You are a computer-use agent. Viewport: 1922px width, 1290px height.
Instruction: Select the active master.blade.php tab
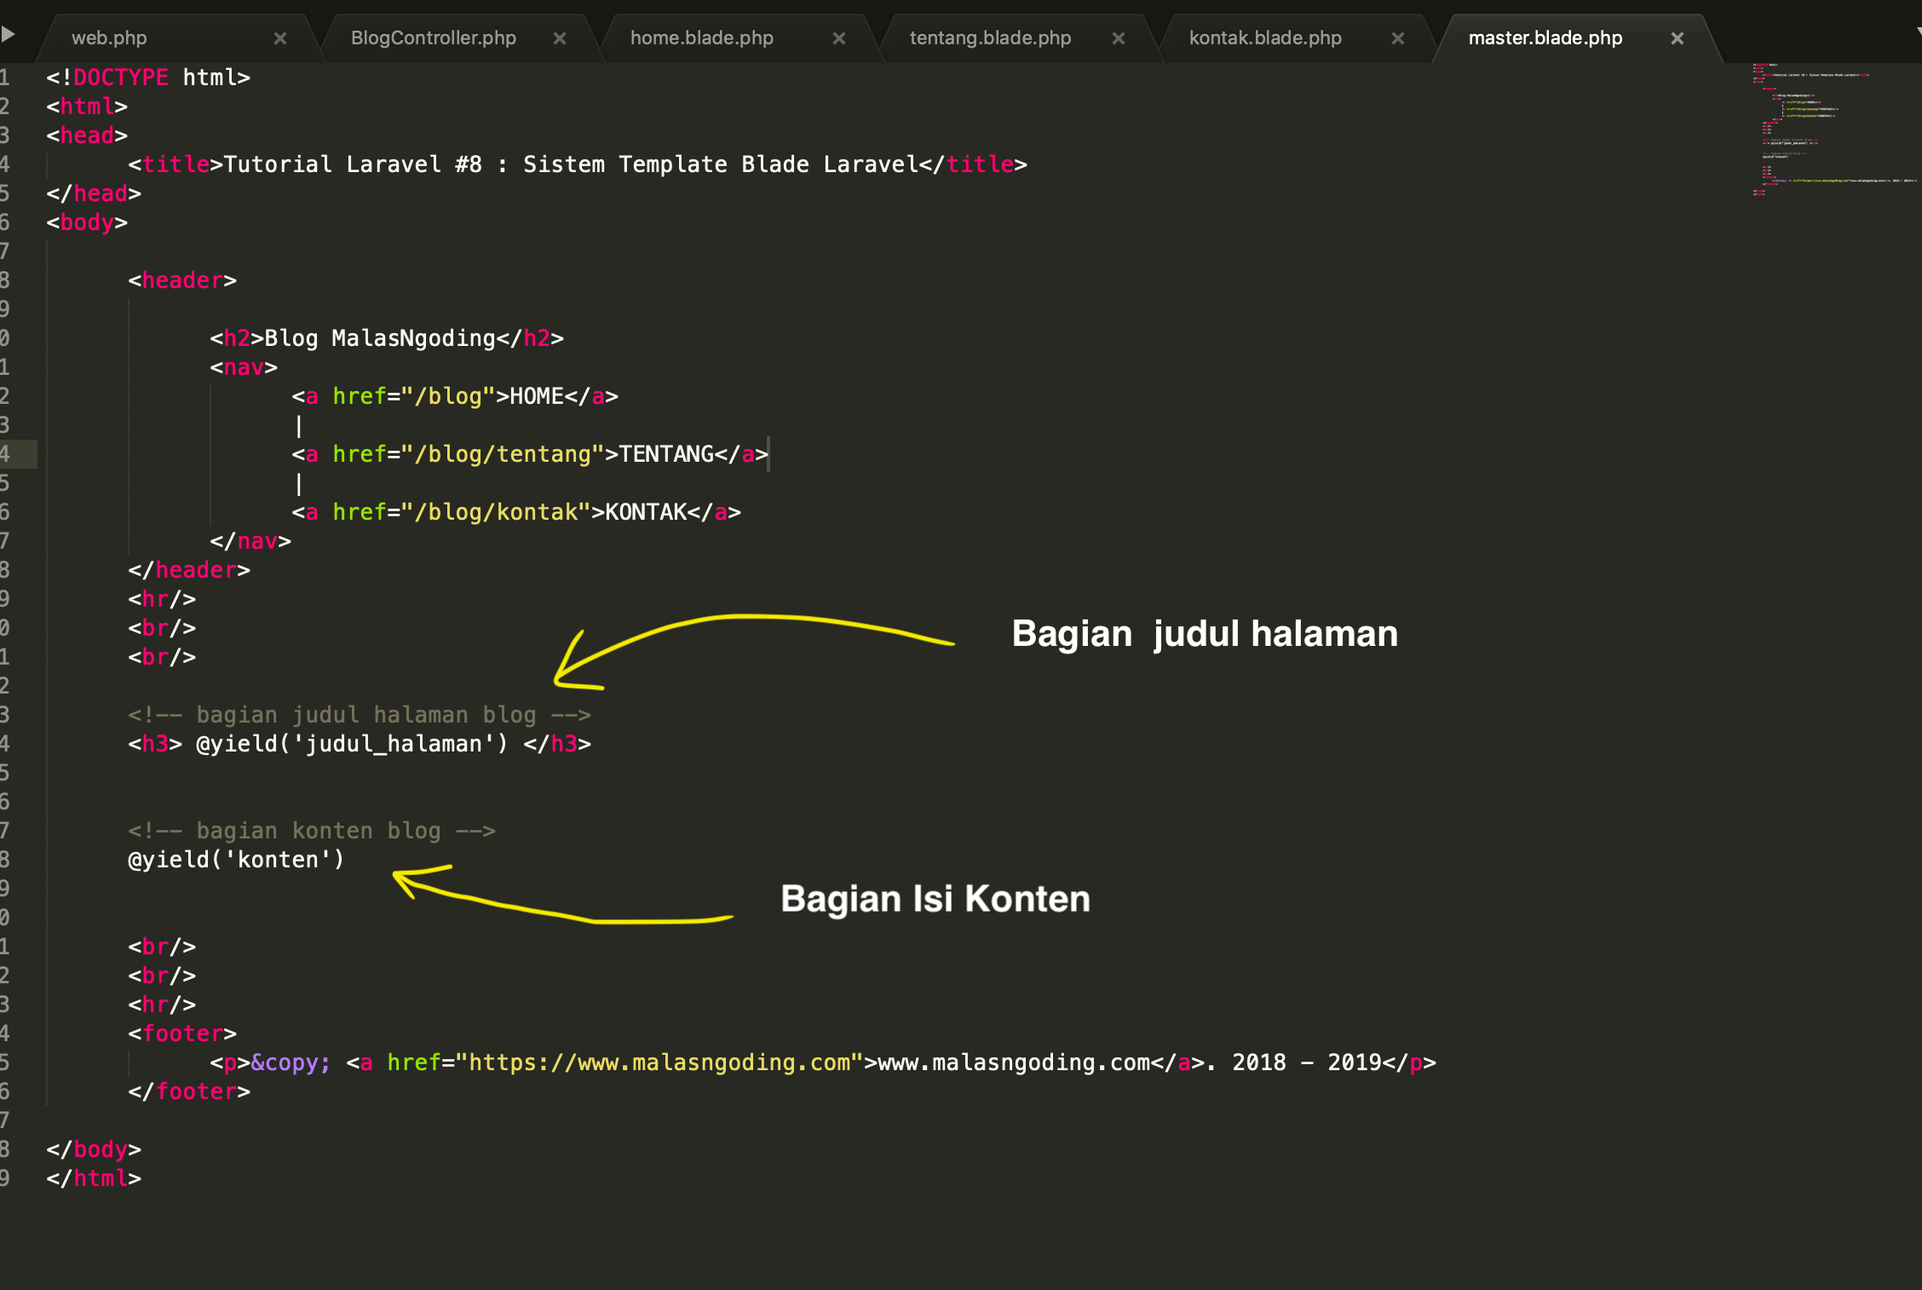click(x=1545, y=37)
